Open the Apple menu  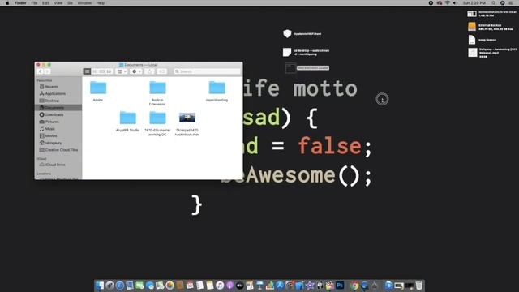[x=7, y=3]
